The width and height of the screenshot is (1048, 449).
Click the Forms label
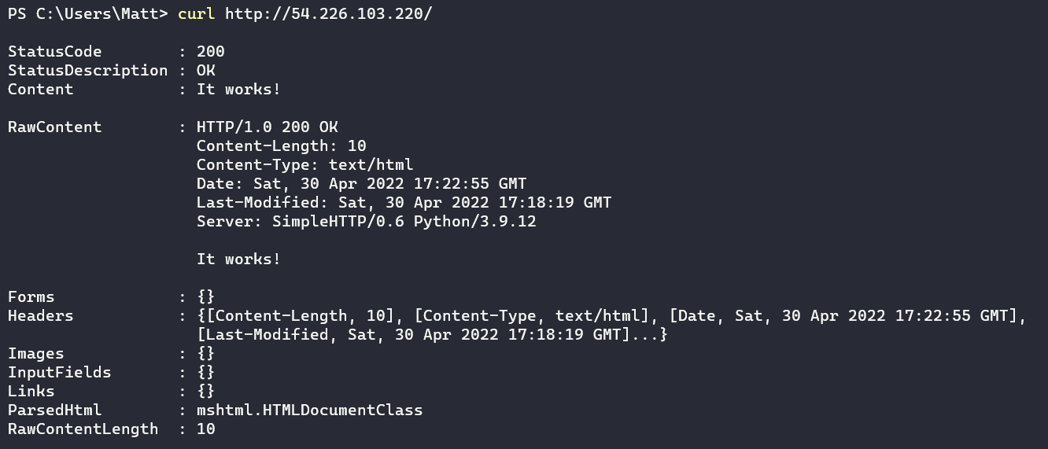tap(31, 297)
